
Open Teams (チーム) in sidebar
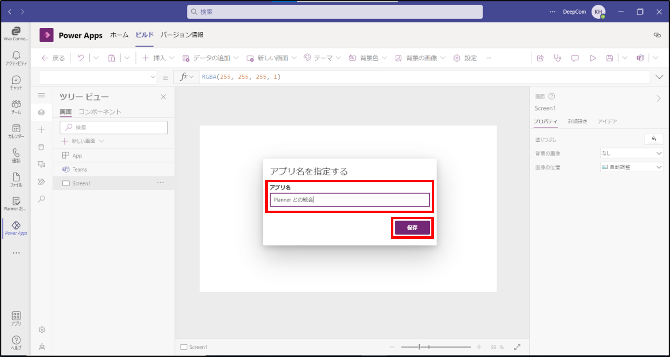tap(16, 107)
